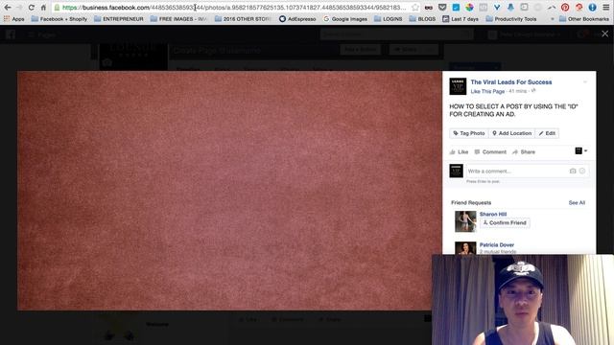Viewport: 614px width, 345px height.
Task: Bookmark this page with the star icon
Action: tap(415, 8)
